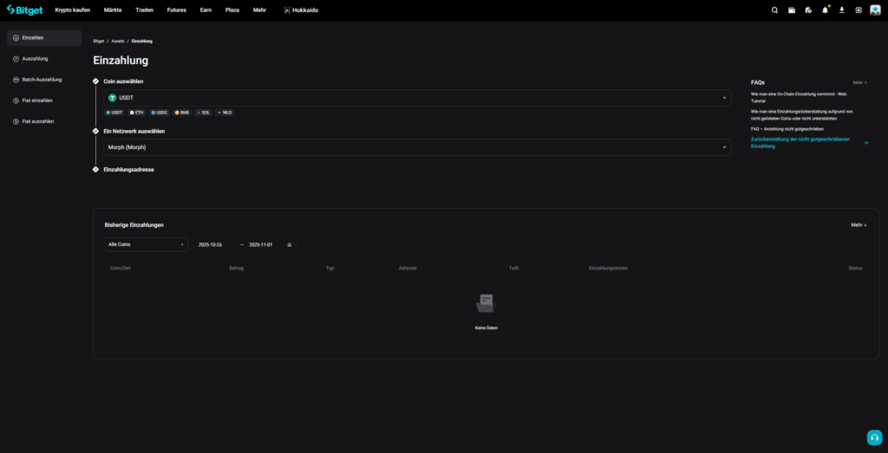Viewport: 888px width, 453px height.
Task: Click the Bitget logo
Action: pos(23,10)
